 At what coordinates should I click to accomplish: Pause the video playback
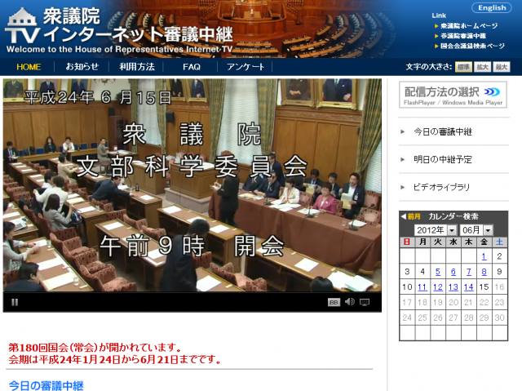coord(15,302)
